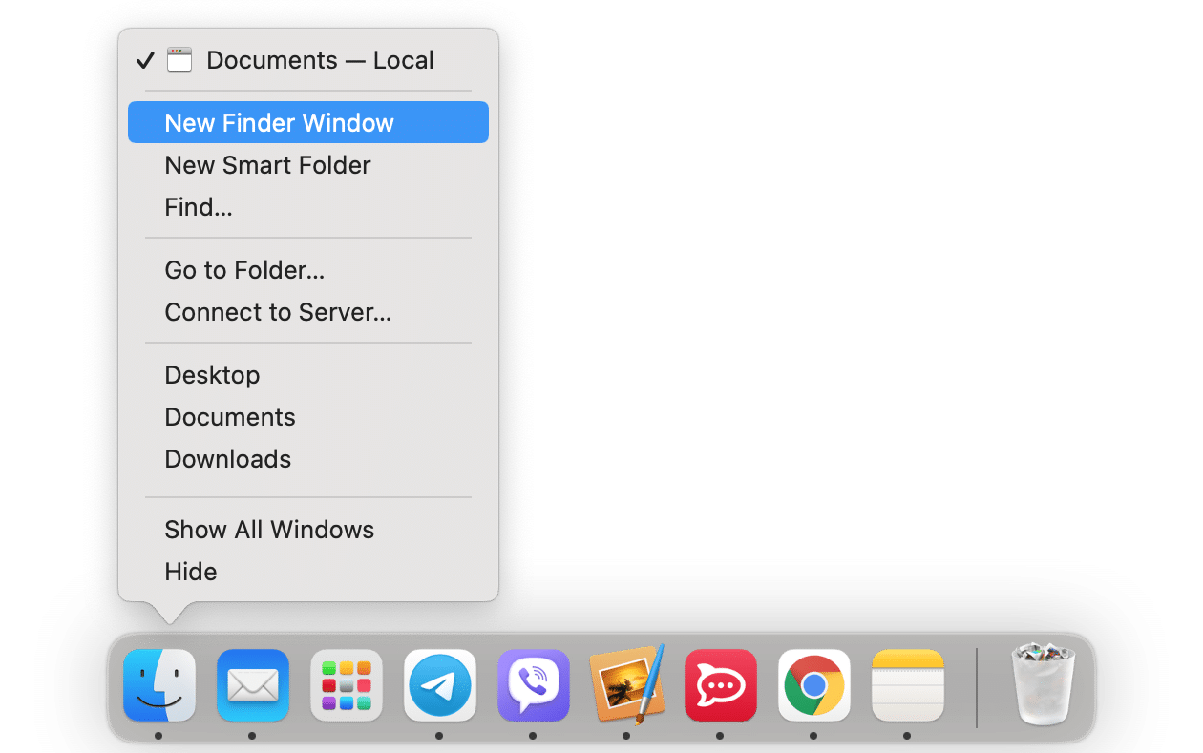Screen dimensions: 1203x753
Task: Open the Notes app in dock
Action: point(907,685)
